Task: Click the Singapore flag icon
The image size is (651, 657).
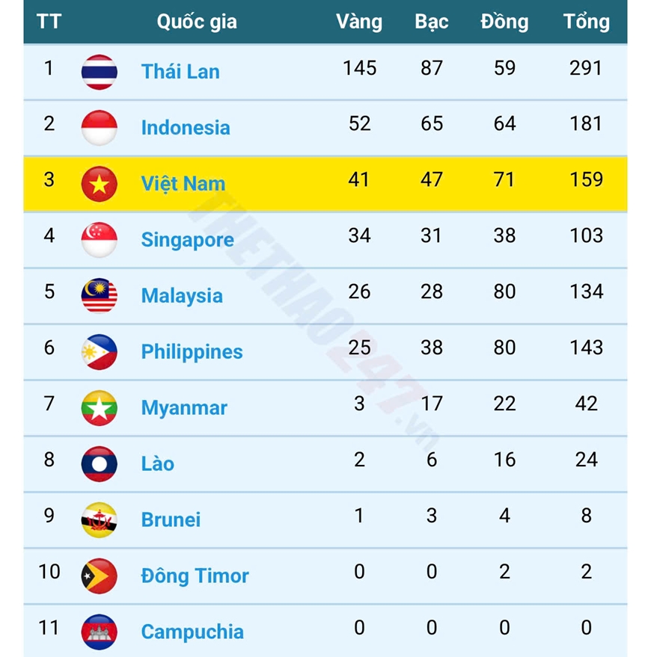Action: click(99, 240)
